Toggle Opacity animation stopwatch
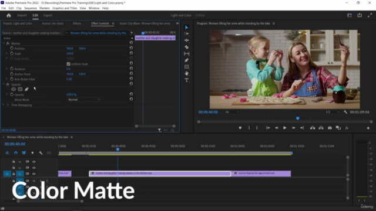The image size is (376, 211). [12, 94]
